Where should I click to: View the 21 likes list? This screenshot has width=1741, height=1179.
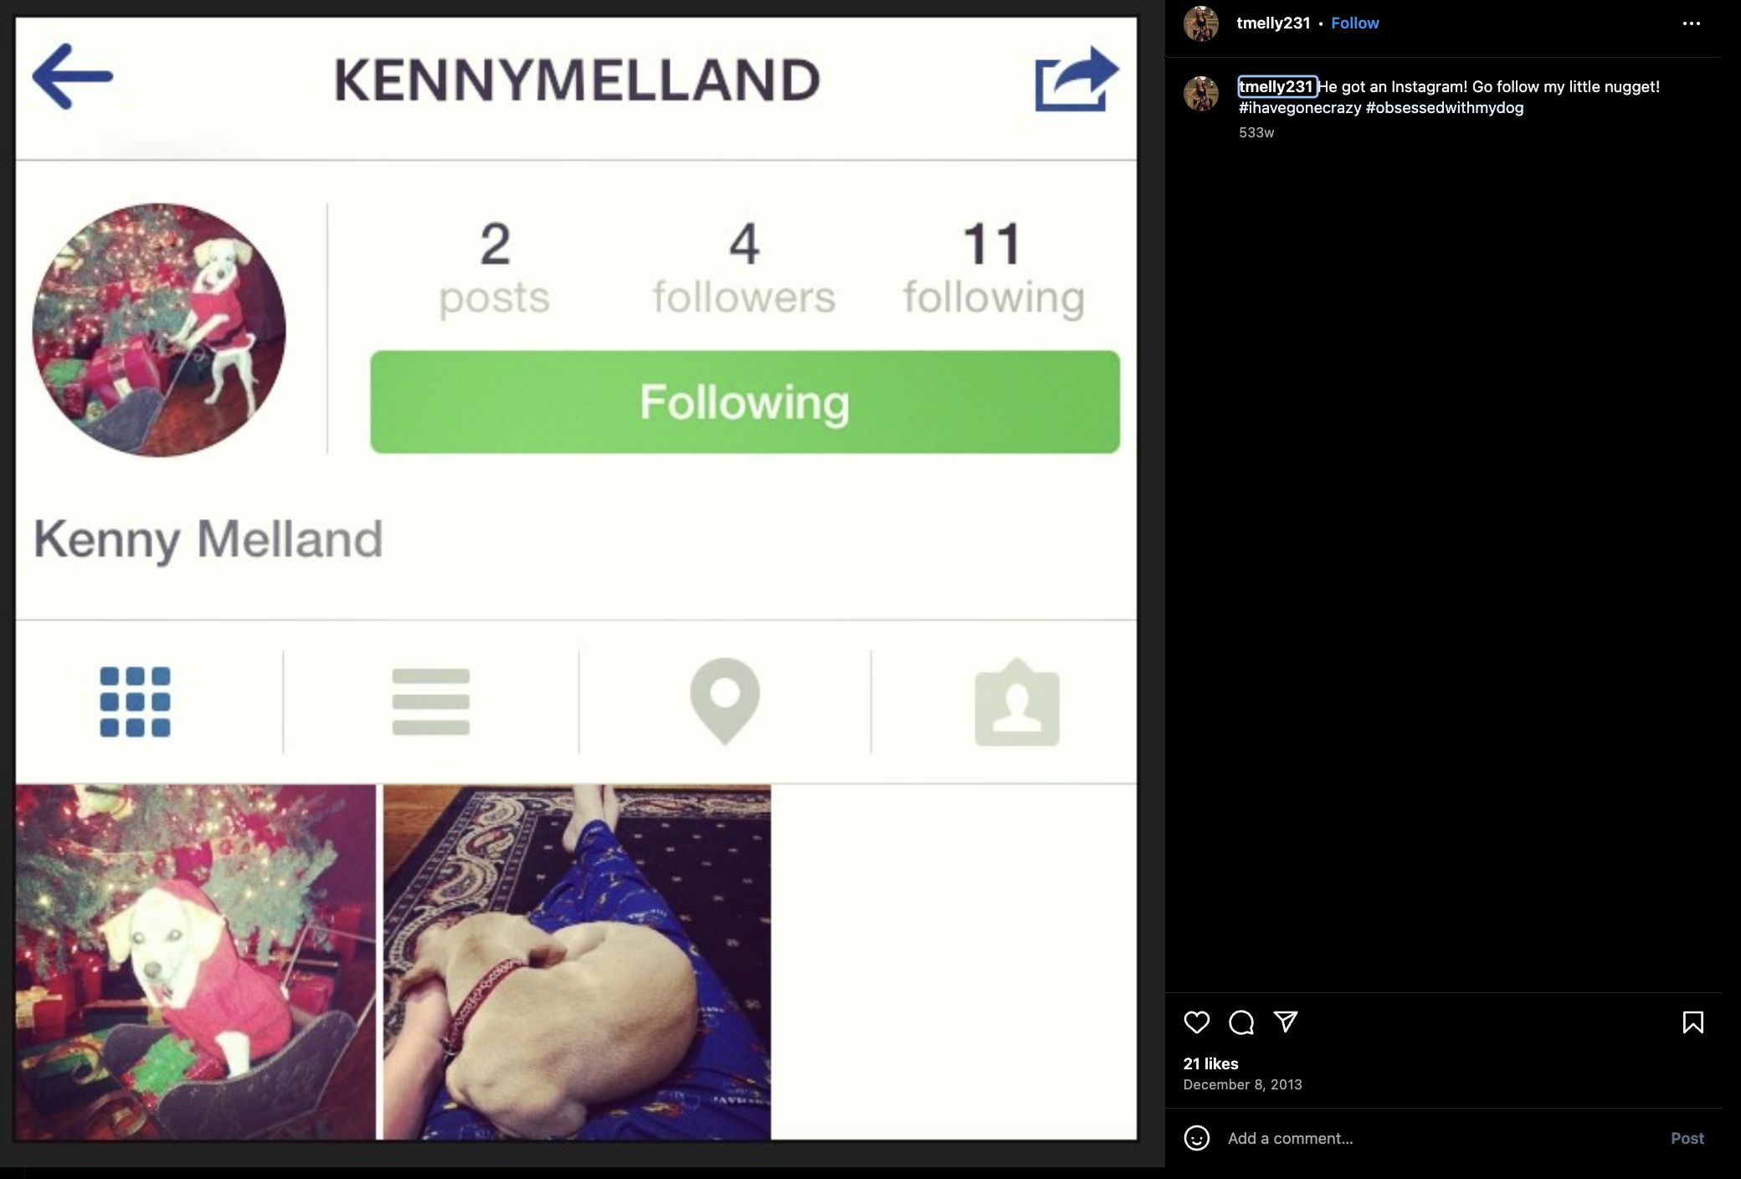pos(1210,1063)
